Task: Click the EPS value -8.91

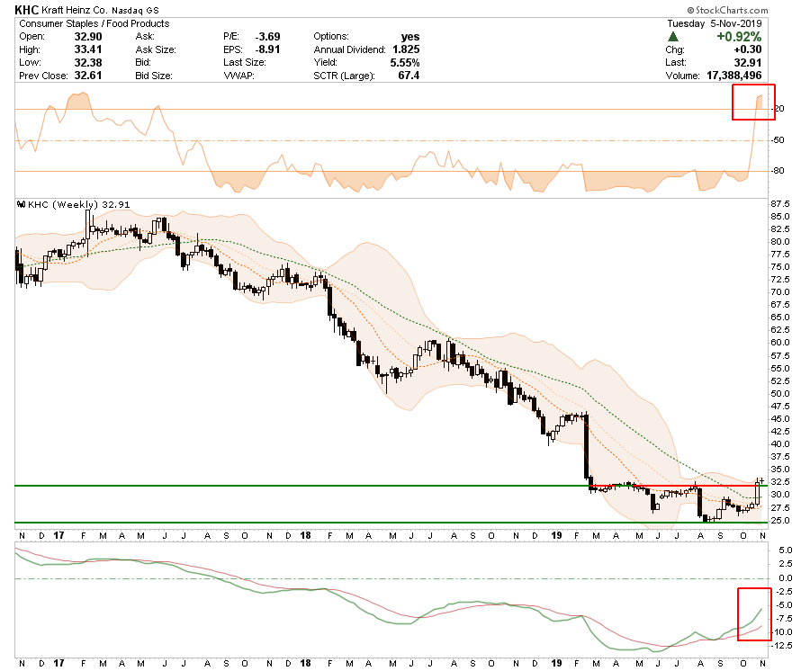Action: pyautogui.click(x=267, y=49)
